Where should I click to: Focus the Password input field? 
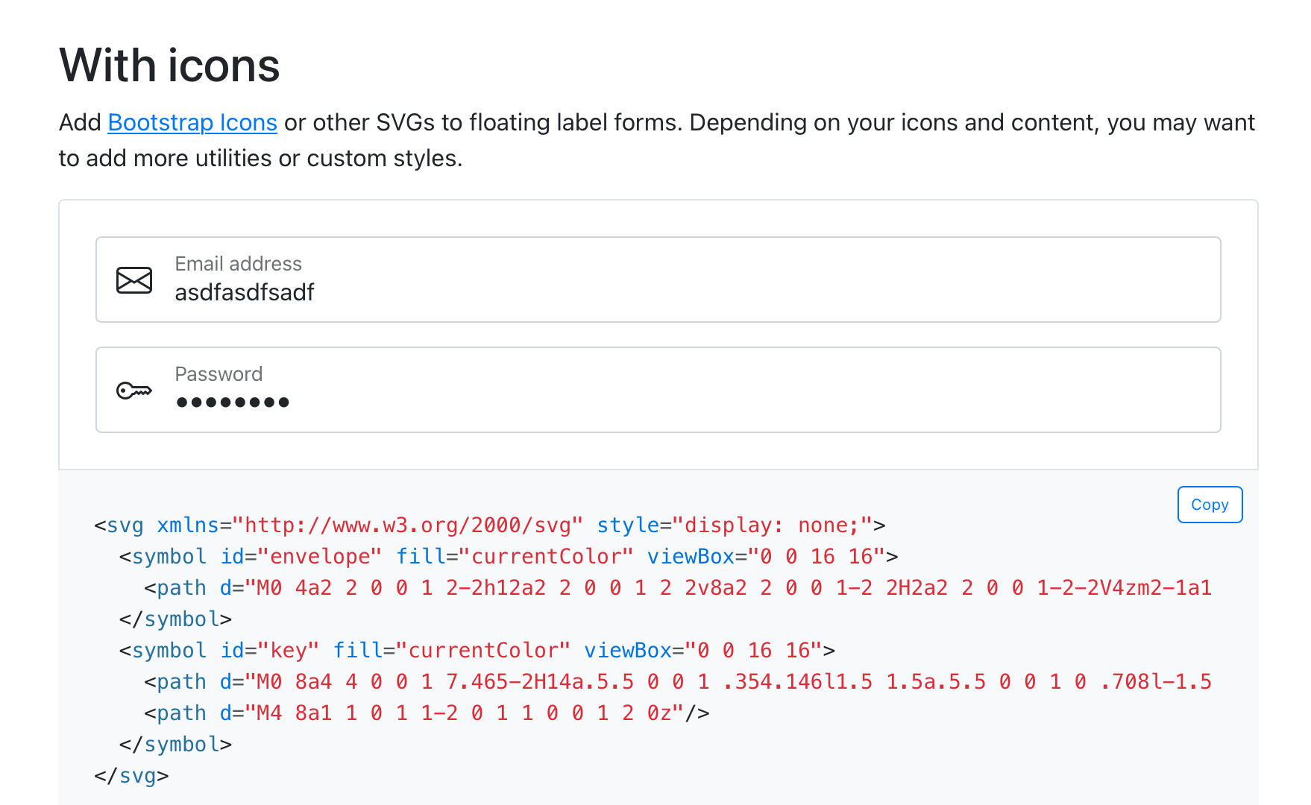tap(658, 390)
